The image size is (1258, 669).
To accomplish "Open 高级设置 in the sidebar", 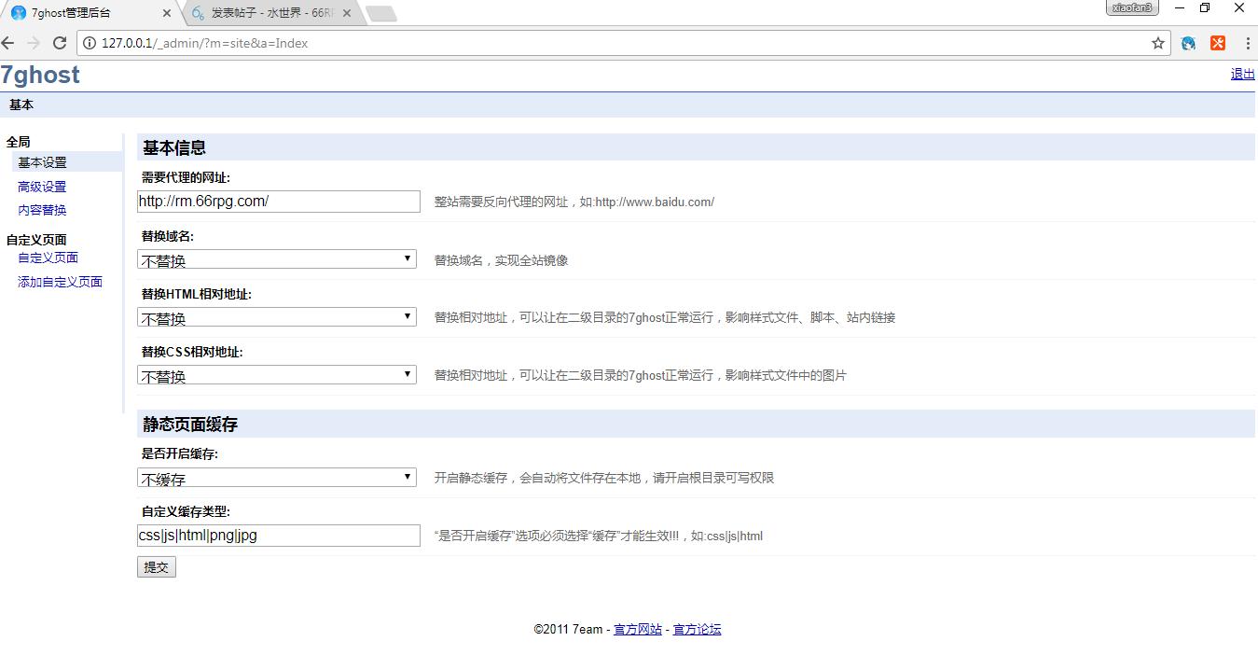I will 43,187.
